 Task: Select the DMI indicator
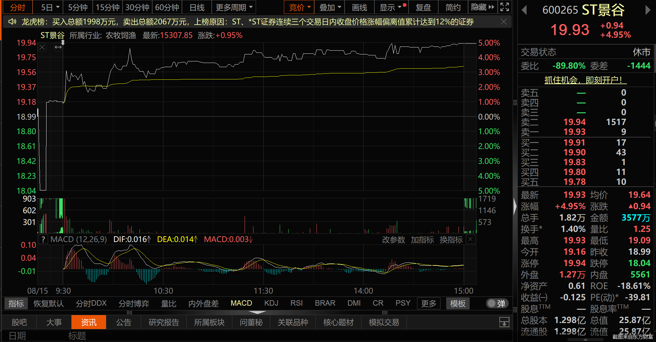tap(354, 303)
